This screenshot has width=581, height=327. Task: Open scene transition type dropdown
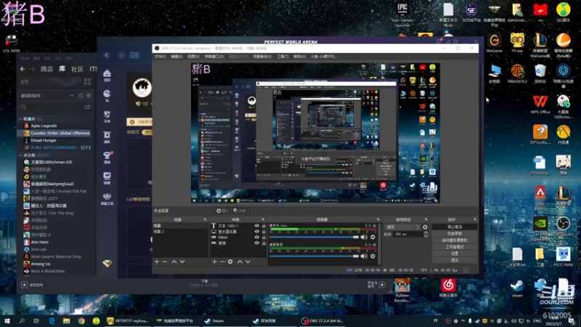(x=402, y=227)
